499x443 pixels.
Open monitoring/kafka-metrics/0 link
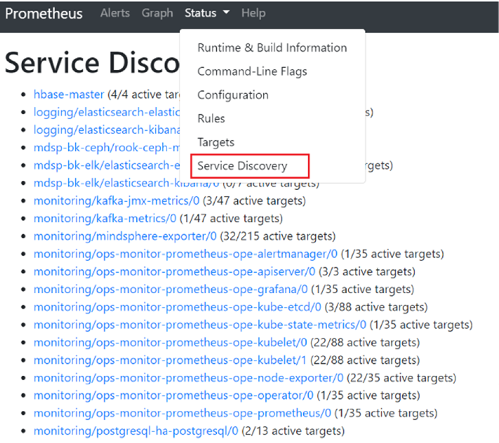point(105,218)
